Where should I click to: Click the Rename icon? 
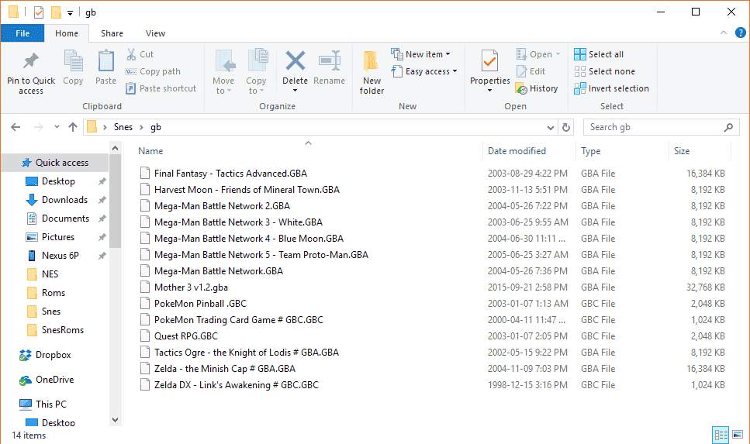[330, 61]
